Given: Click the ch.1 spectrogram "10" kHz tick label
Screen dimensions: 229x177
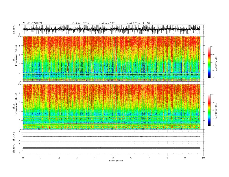Looking at the screenshot, I should [19, 36].
